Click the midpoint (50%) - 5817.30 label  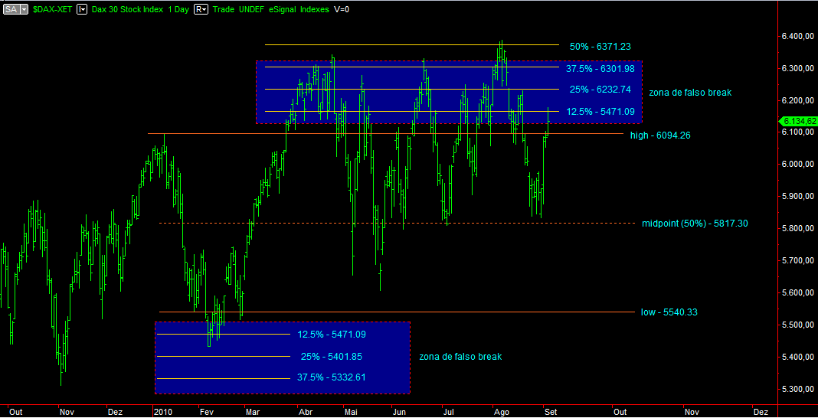click(x=695, y=224)
